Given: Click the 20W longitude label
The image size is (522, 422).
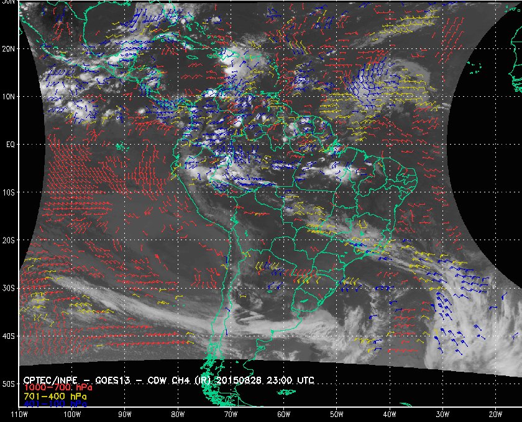Looking at the screenshot, I should 495,415.
